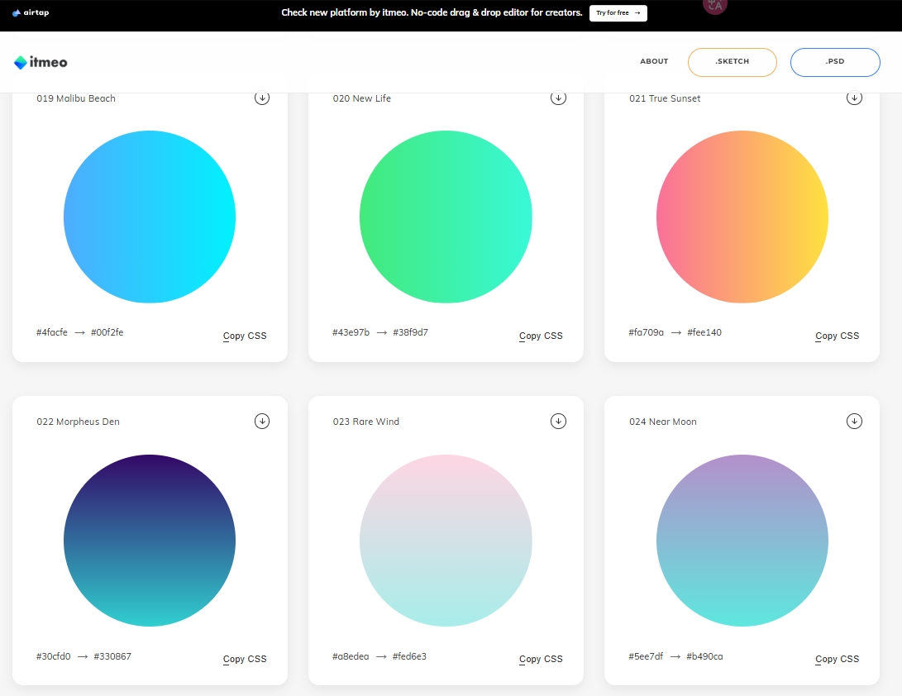Click hex code #43e97b
902x696 pixels.
click(351, 332)
